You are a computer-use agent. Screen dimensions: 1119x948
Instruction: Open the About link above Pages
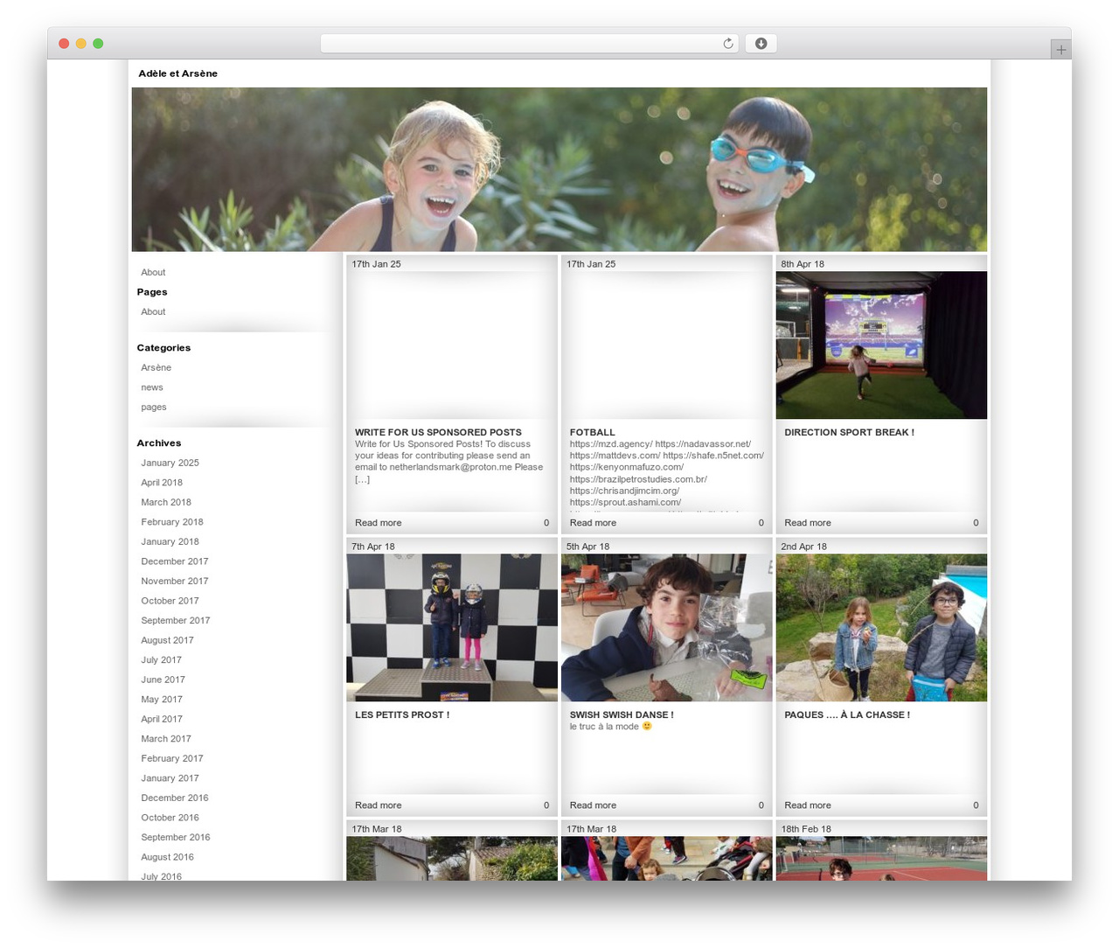point(153,272)
